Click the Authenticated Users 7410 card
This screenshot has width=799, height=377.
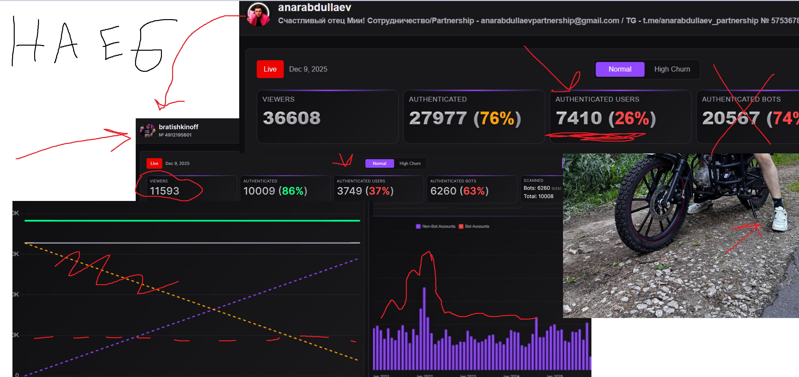pos(620,116)
